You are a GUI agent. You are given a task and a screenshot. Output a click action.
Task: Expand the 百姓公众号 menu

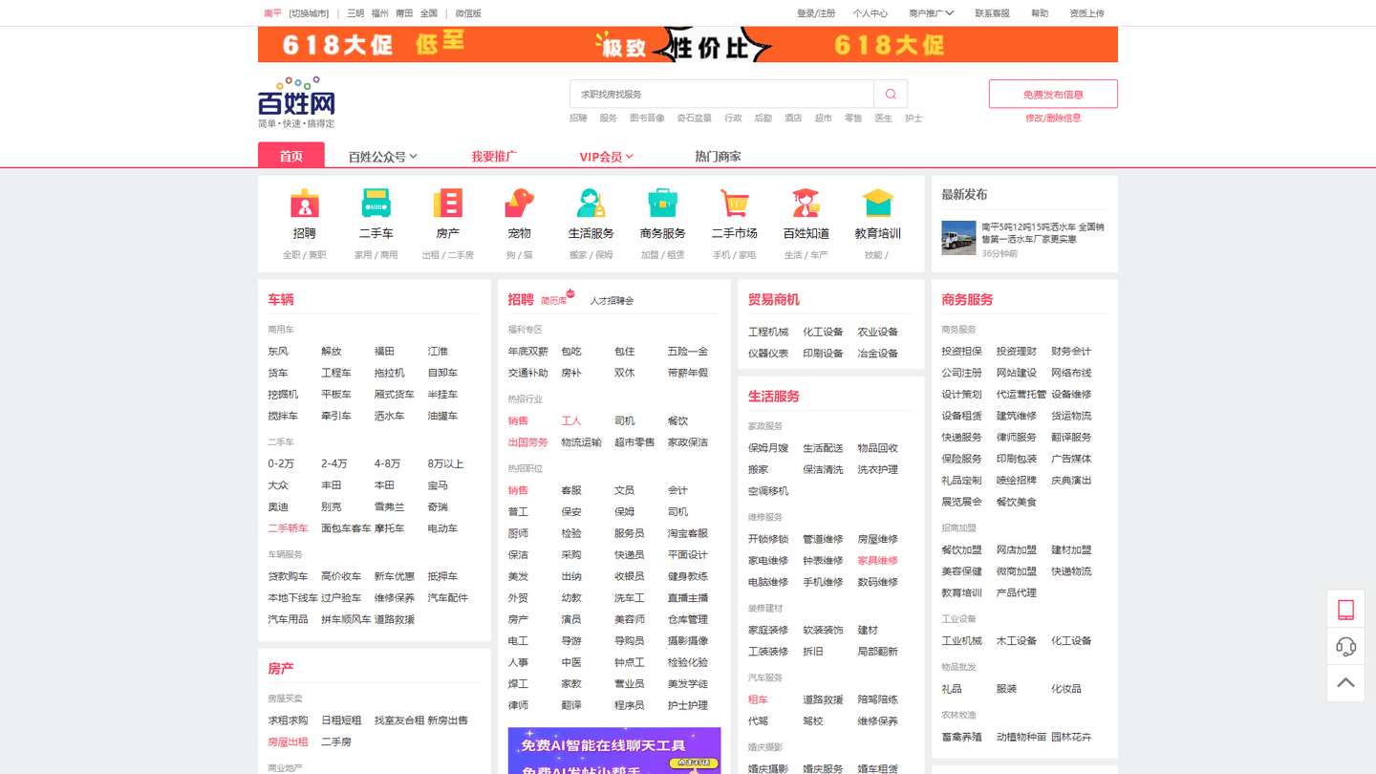click(x=382, y=157)
